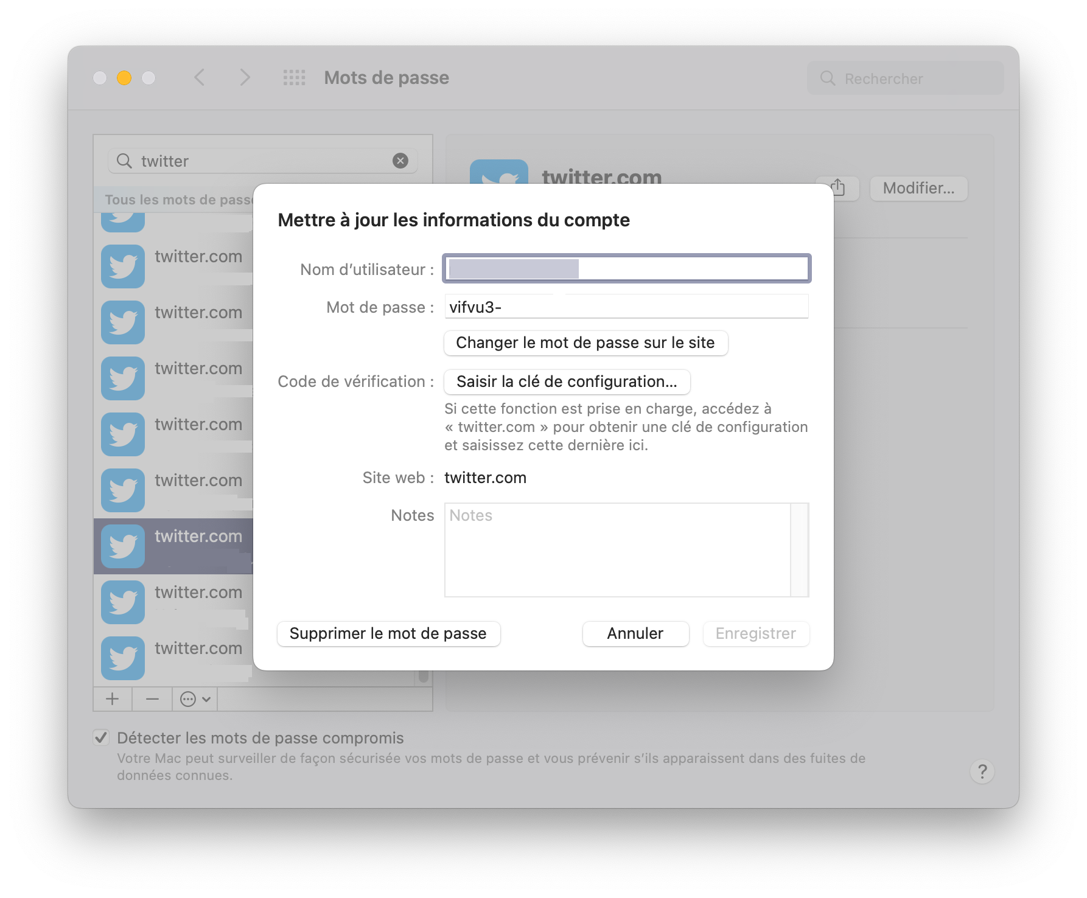Click the twitter.com site web value
Image resolution: width=1087 pixels, height=898 pixels.
(486, 478)
